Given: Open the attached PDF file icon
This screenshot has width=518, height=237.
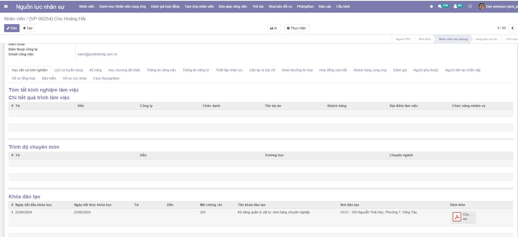Looking at the screenshot, I should (x=457, y=217).
